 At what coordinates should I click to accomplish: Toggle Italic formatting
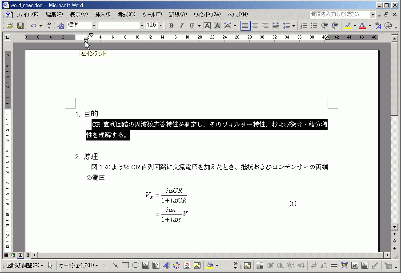181,26
